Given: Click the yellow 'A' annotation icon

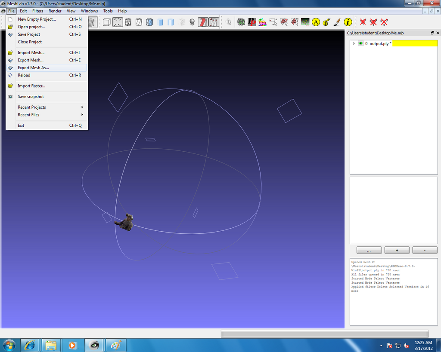Looking at the screenshot, I should click(x=316, y=22).
